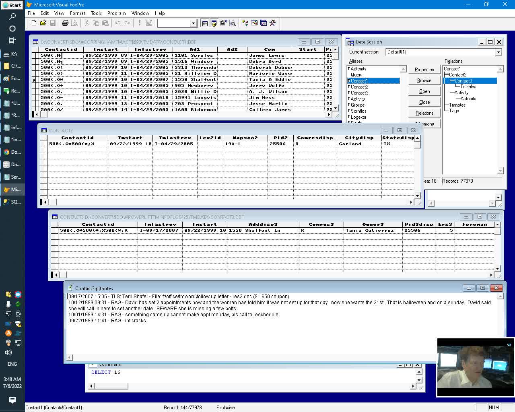Open the Object Browser toolbar icon
This screenshot has width=515, height=412.
pyautogui.click(x=254, y=23)
